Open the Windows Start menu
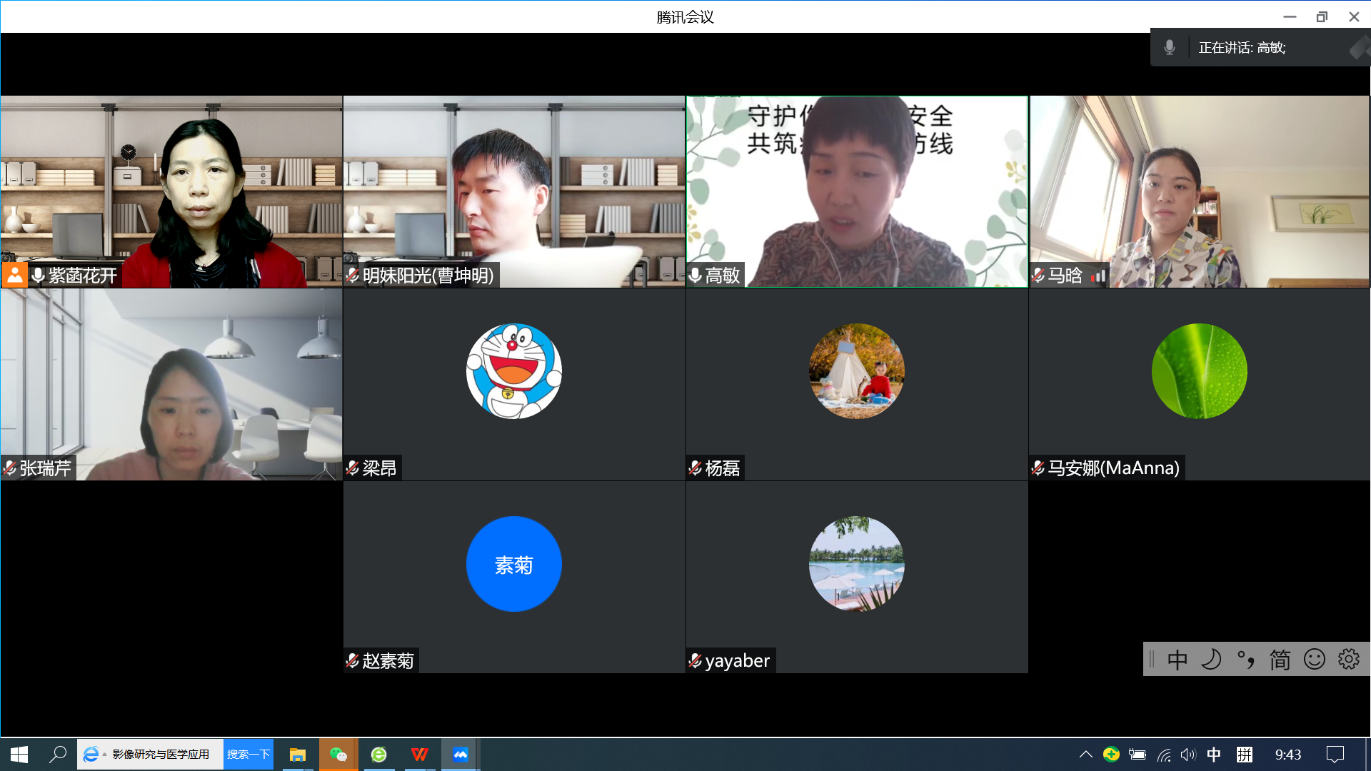This screenshot has height=771, width=1371. click(19, 755)
